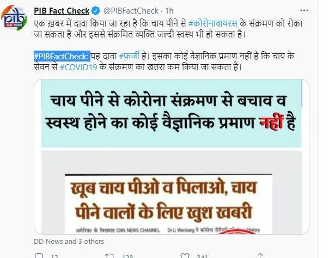Open the PIB Fact Check display name
The width and height of the screenshot is (329, 258).
click(62, 11)
